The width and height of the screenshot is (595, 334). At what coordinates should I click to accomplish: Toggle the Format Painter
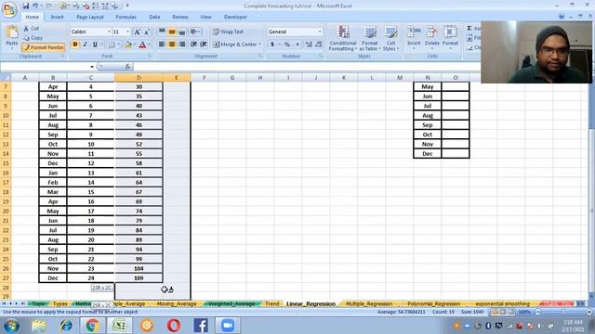pyautogui.click(x=44, y=47)
